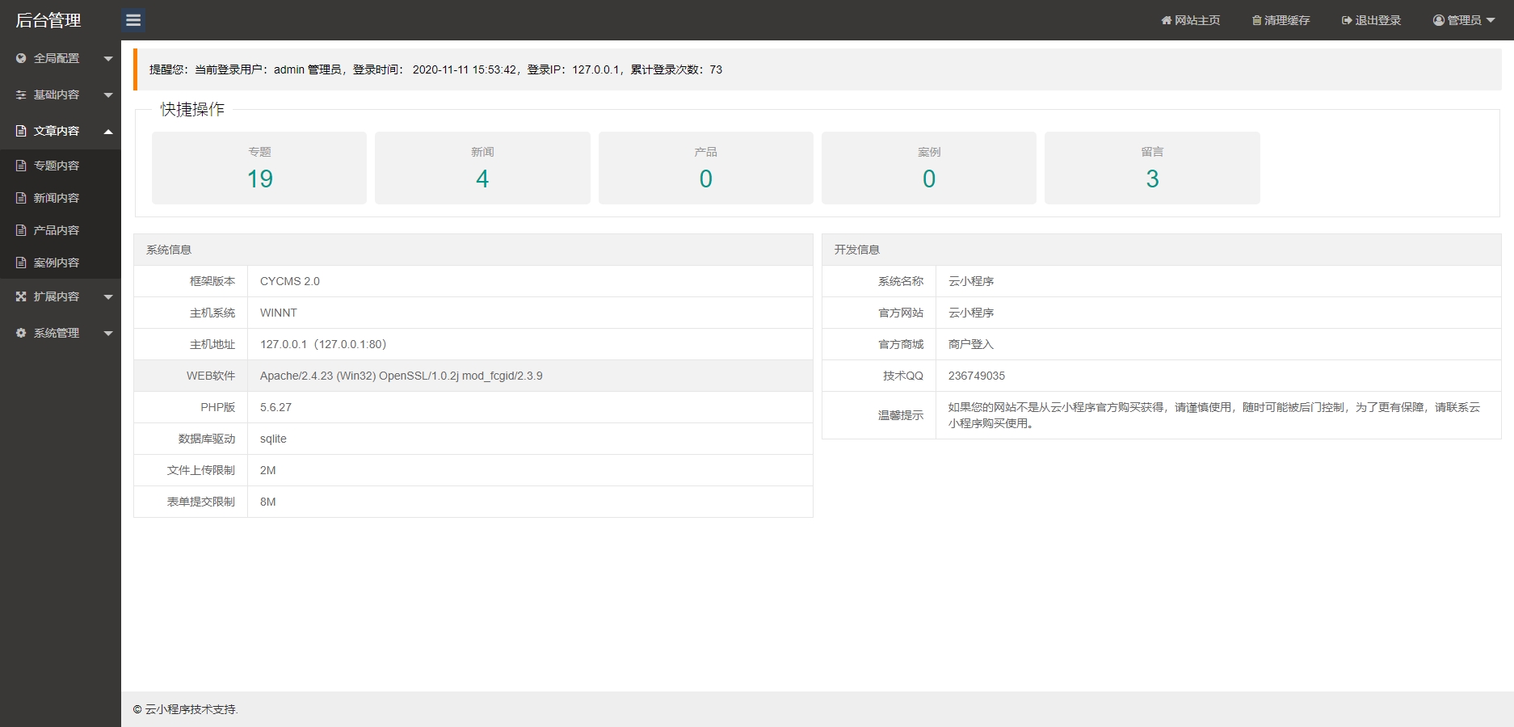This screenshot has width=1514, height=727.
Task: Select the 全局配置 sidebar menu
Action: (61, 58)
